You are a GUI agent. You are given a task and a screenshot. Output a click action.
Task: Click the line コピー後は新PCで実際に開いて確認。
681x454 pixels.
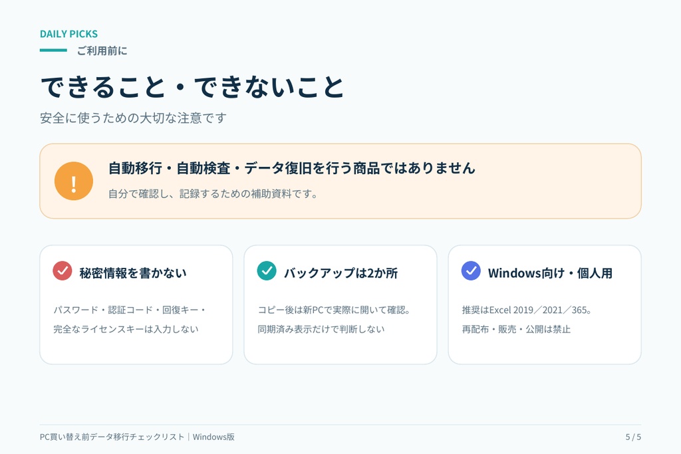click(334, 310)
